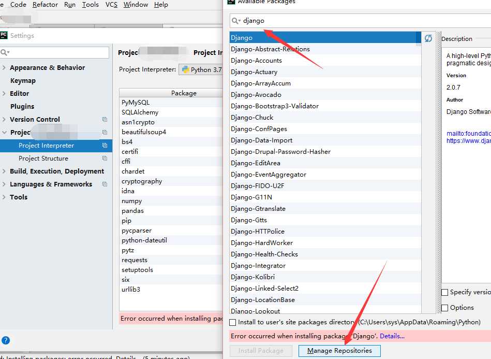Click the django search field in Available Packages
The width and height of the screenshot is (491, 359).
click(360, 21)
